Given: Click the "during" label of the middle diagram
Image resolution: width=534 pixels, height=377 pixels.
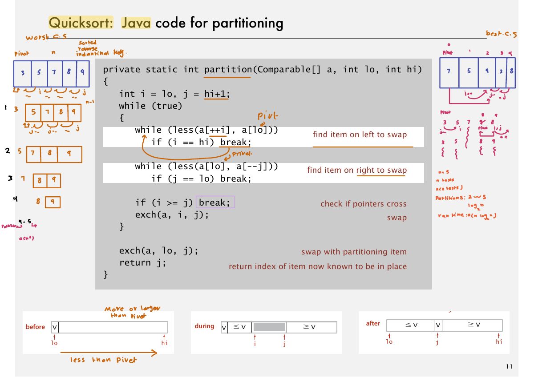Looking at the screenshot, I should point(204,326).
